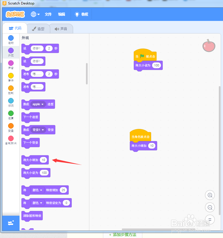Click the 下一个造型 palette block
Image resolution: width=223 pixels, height=238 pixels.
click(31, 117)
